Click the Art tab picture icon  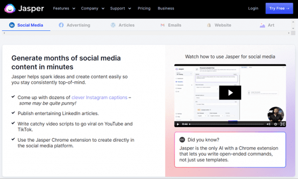point(262,25)
